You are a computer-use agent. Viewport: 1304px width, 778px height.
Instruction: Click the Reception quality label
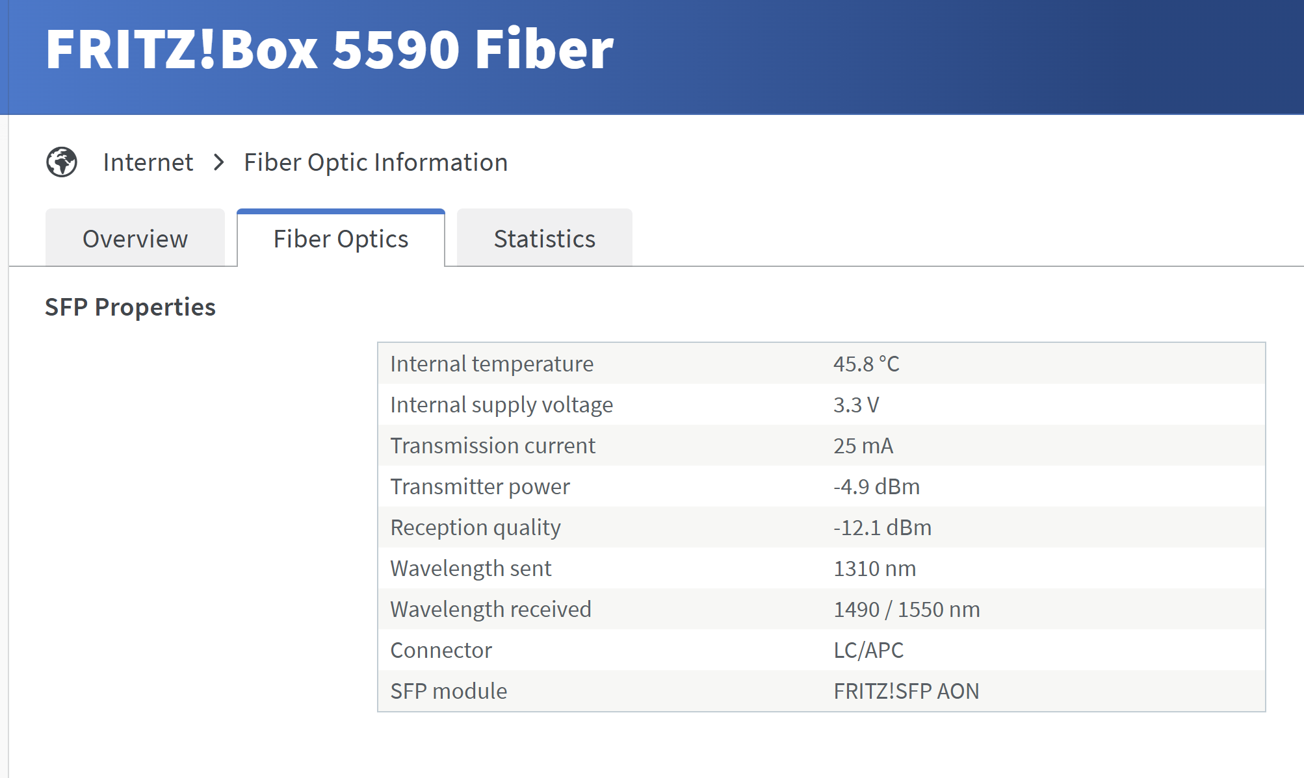[475, 527]
